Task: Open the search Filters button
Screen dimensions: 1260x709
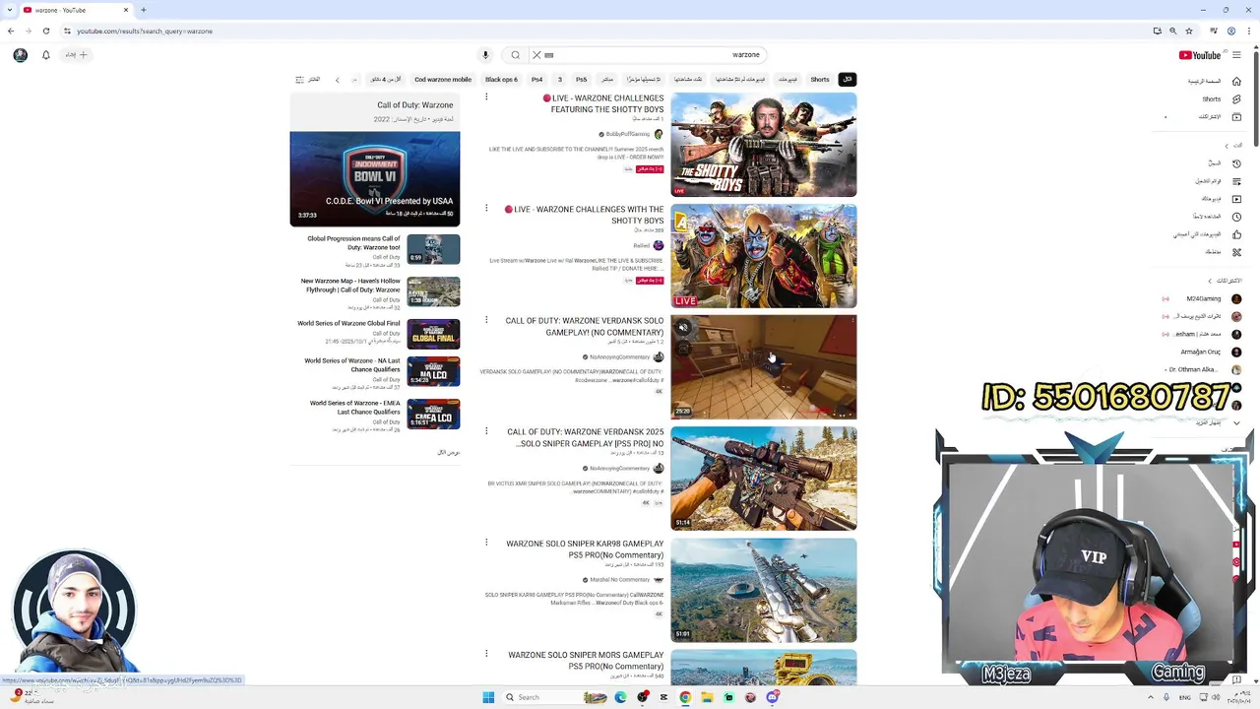Action: 308,80
